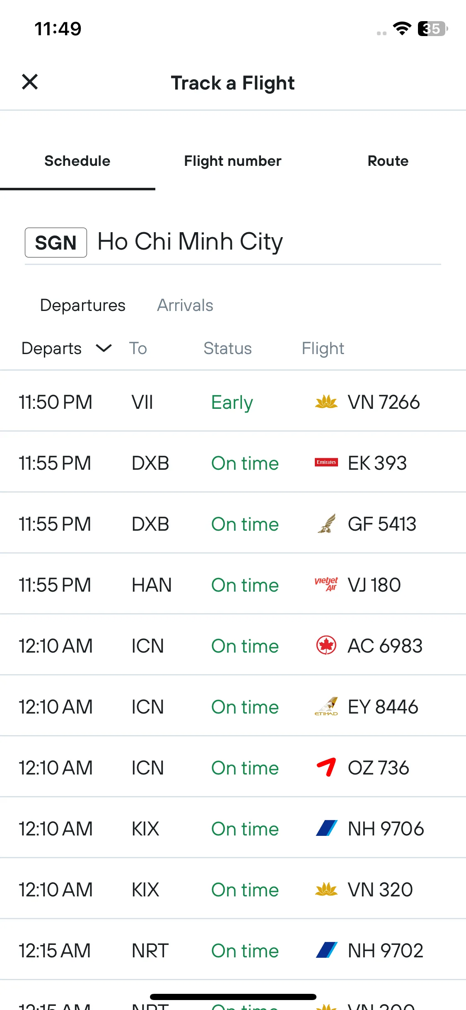Tap the Asiana logo beside OZ 736
The width and height of the screenshot is (466, 1010).
326,767
